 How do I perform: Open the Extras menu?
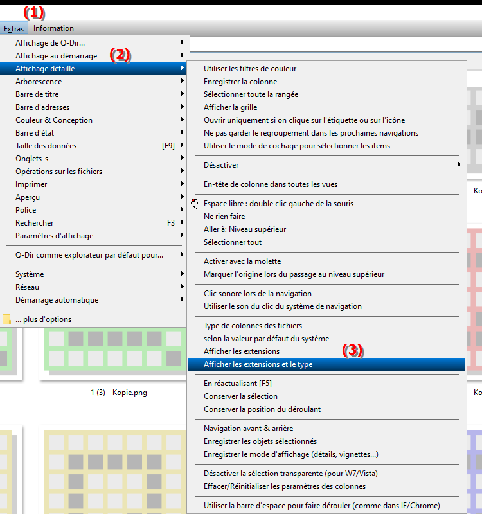(x=13, y=28)
